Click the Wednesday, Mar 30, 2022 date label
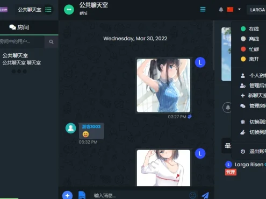266x199 pixels. click(x=135, y=38)
